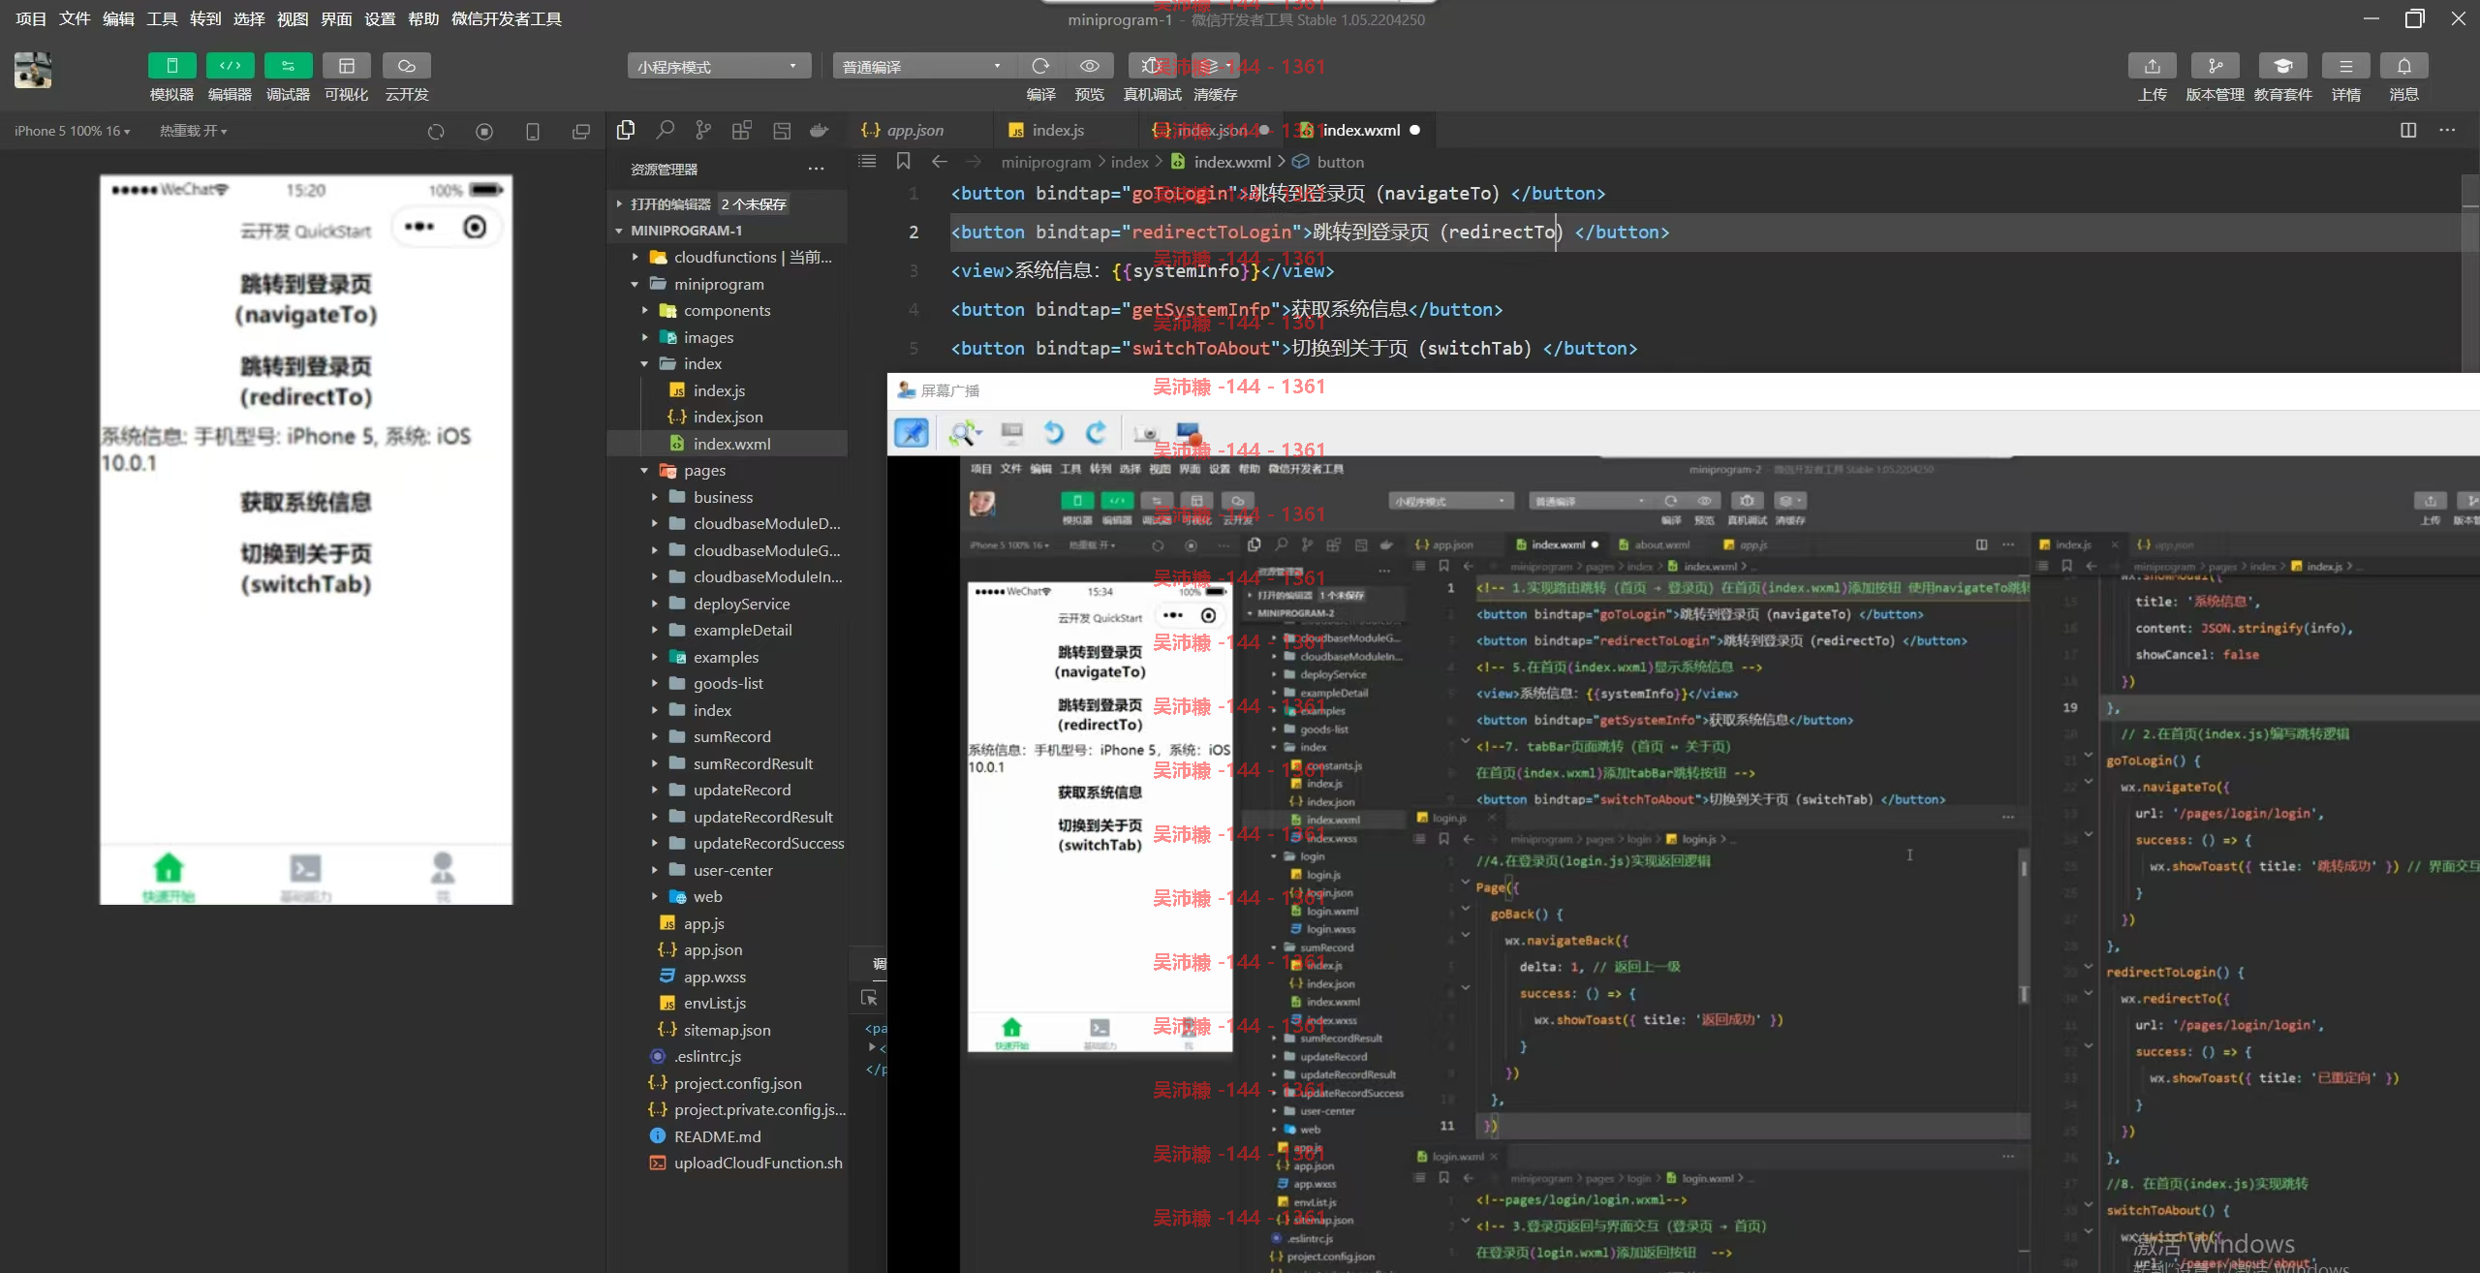Expand the cloudfunctions folder
This screenshot has height=1273, width=2480.
(x=727, y=257)
